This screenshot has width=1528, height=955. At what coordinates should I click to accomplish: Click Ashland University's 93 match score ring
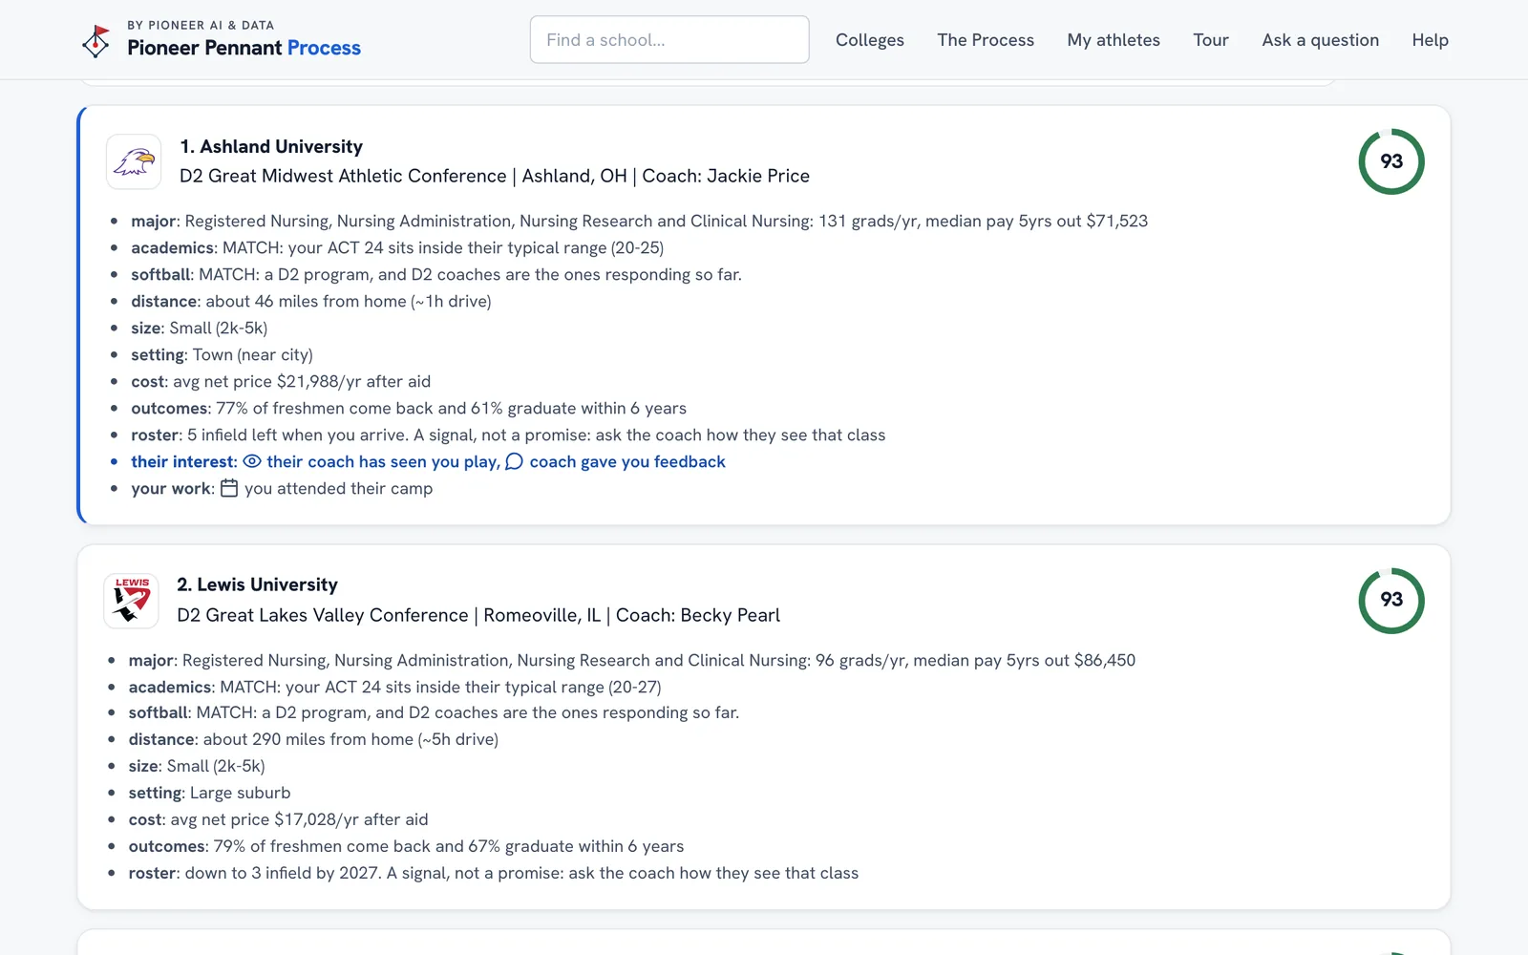click(x=1391, y=161)
